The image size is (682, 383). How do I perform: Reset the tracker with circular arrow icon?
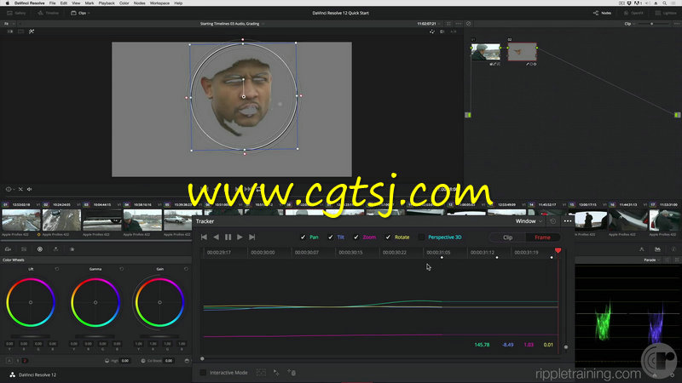pyautogui.click(x=552, y=221)
